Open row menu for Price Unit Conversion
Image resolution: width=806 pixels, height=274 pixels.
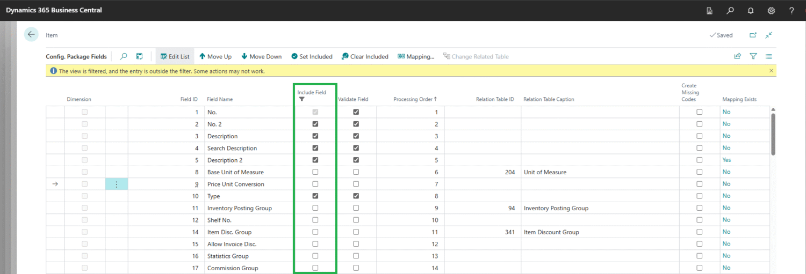point(117,184)
